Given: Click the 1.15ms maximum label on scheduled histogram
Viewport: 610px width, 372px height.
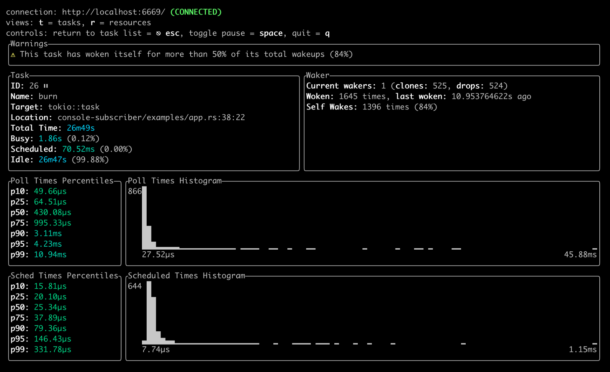Looking at the screenshot, I should coord(582,350).
